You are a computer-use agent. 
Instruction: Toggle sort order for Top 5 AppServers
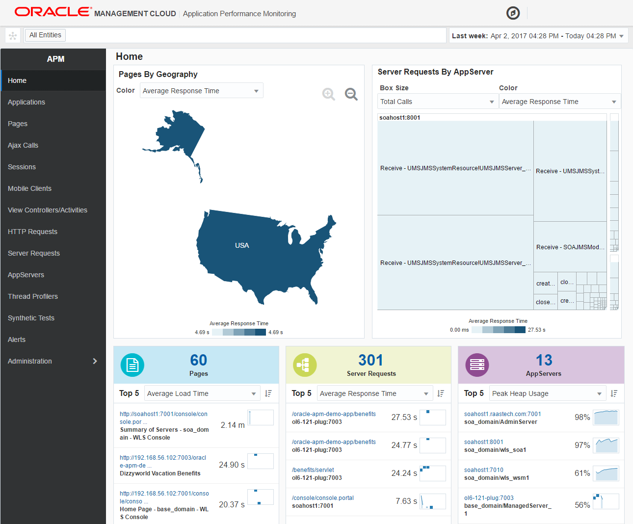614,393
